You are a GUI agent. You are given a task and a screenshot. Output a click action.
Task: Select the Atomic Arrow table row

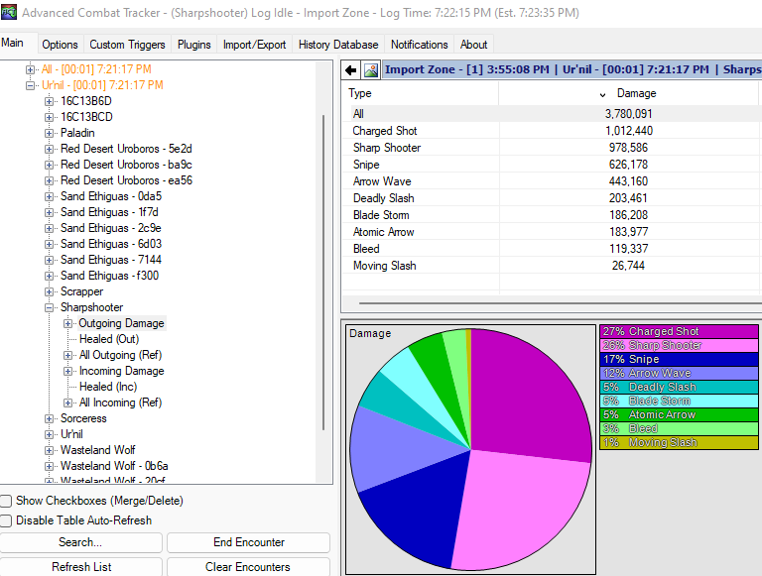pyautogui.click(x=552, y=232)
